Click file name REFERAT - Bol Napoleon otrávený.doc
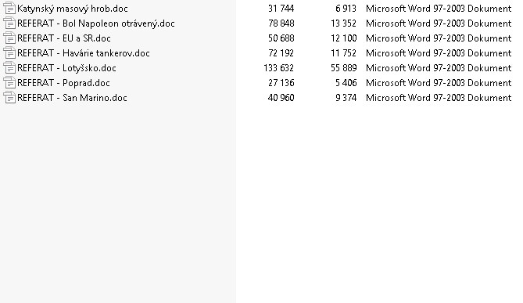This screenshot has width=523, height=303. click(x=96, y=23)
